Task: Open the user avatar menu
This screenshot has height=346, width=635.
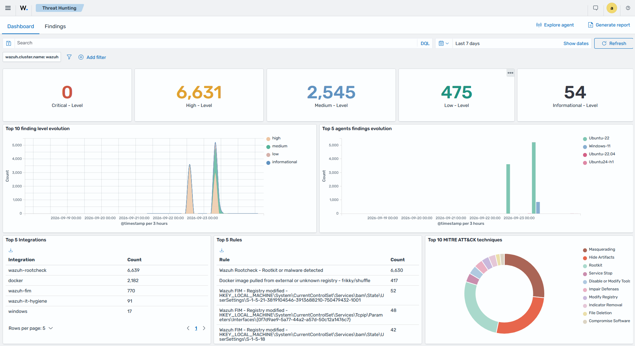Action: (611, 8)
